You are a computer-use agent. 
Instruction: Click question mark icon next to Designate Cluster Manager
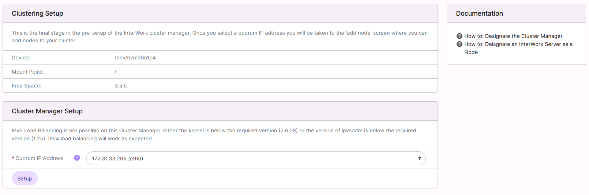459,36
